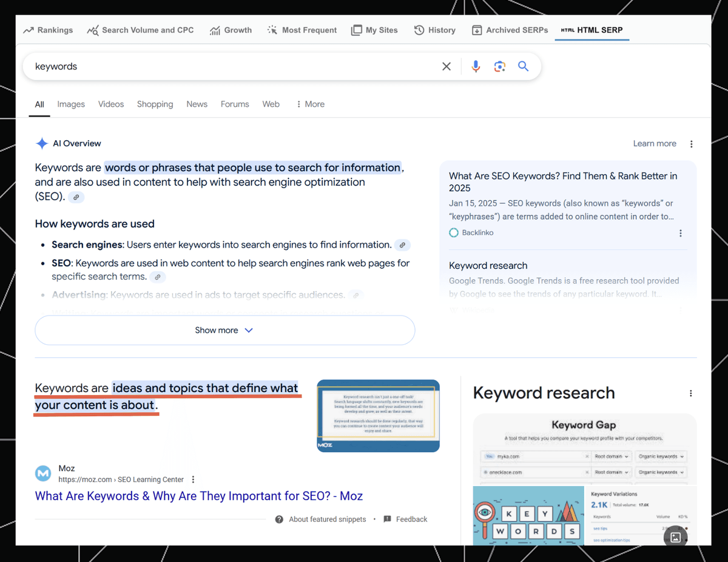Click the Moz featured snippet thumbnail

378,416
